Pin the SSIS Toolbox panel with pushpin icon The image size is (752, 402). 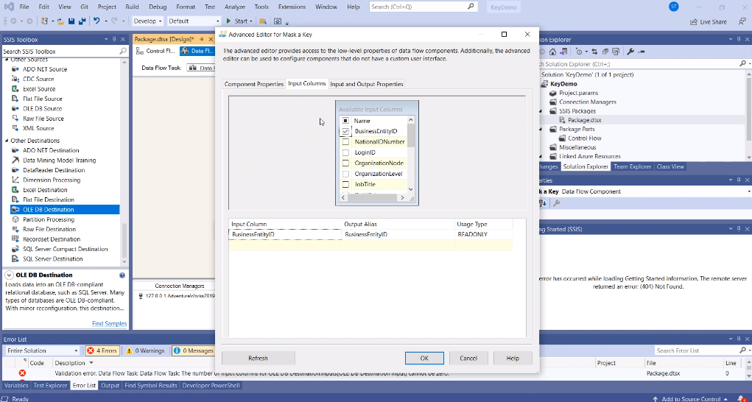[114, 39]
